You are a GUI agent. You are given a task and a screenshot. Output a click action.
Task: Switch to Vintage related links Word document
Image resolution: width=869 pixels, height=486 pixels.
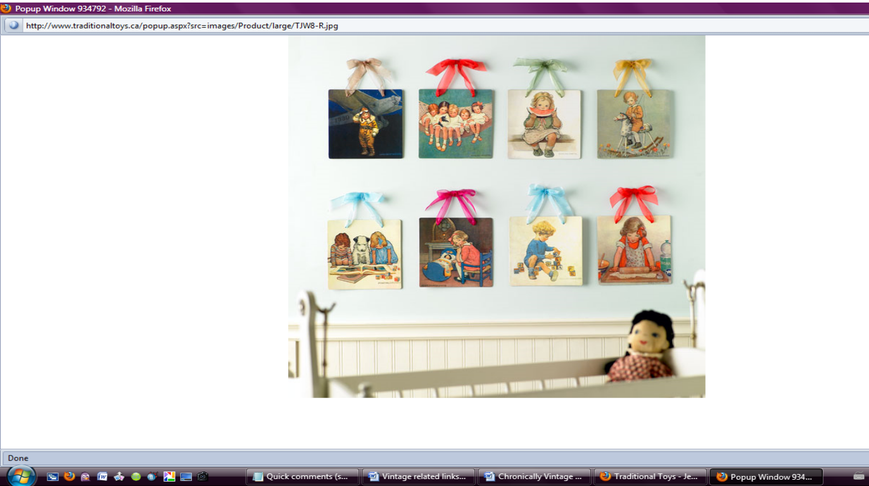(418, 477)
